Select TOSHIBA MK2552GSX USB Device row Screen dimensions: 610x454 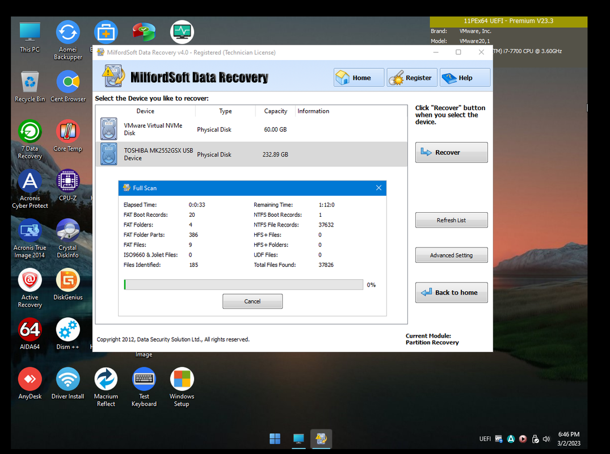[x=251, y=154]
